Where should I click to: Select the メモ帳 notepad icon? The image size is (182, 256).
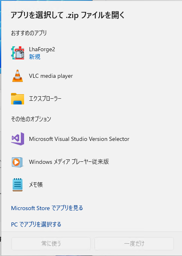point(18,185)
